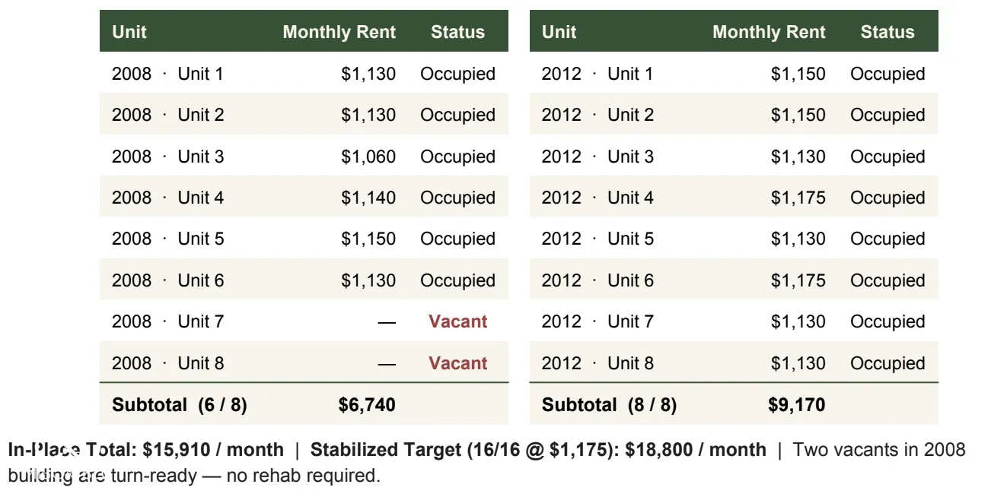Viewport: 991px width, 500px height.
Task: Click the Occupied status for 2008 Unit 2
Action: [x=457, y=115]
